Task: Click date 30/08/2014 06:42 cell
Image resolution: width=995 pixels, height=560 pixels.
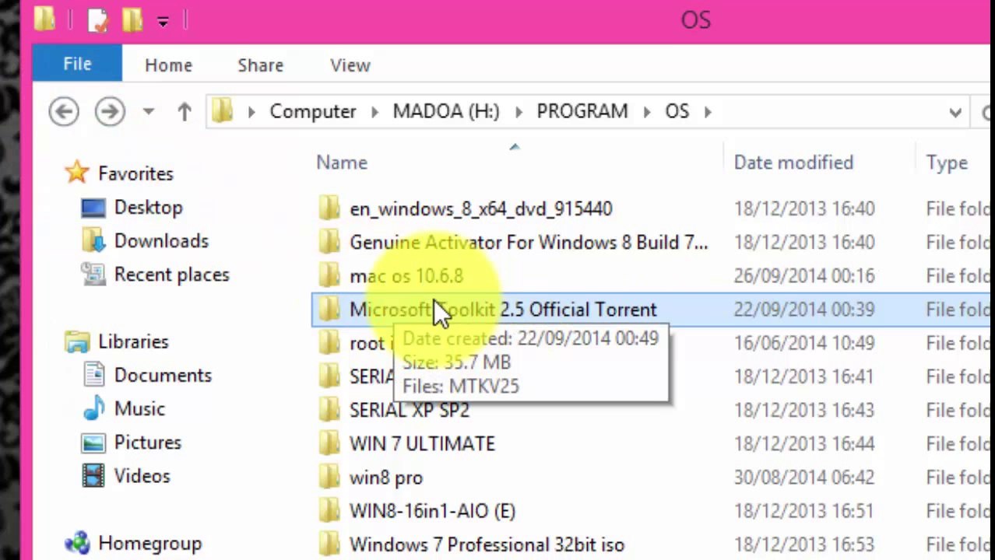Action: [x=803, y=478]
